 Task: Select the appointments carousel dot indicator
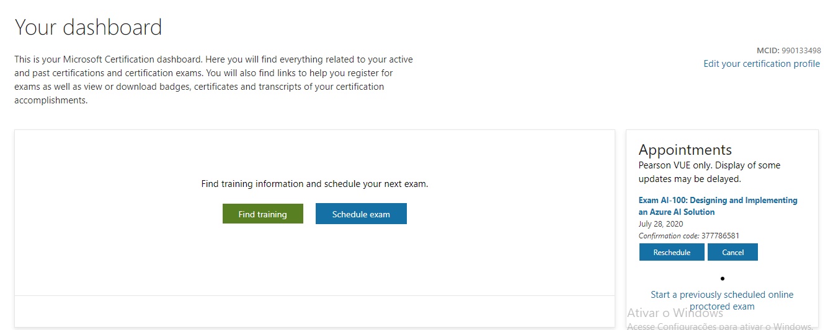(x=723, y=279)
